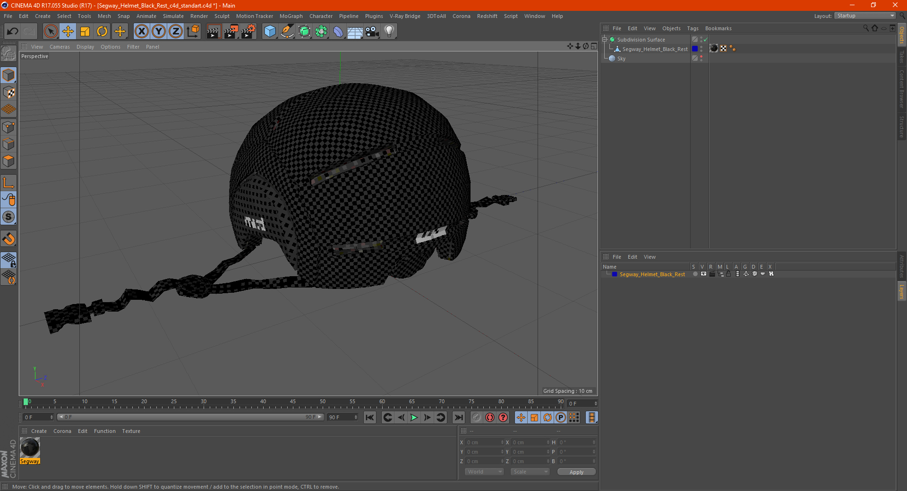Select the Sky object
Screen dimensions: 907x491
pyautogui.click(x=621, y=59)
